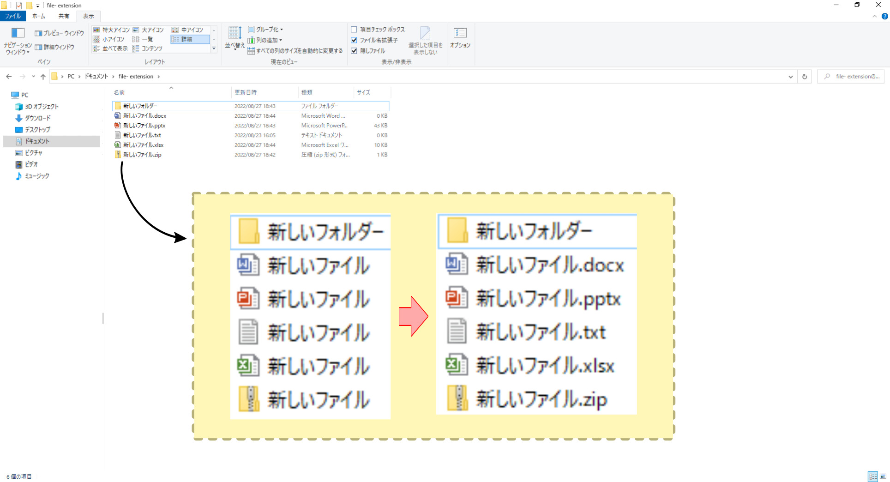This screenshot has width=890, height=482.
Task: Open the Group by (グループ化) dropdown
Action: click(266, 30)
